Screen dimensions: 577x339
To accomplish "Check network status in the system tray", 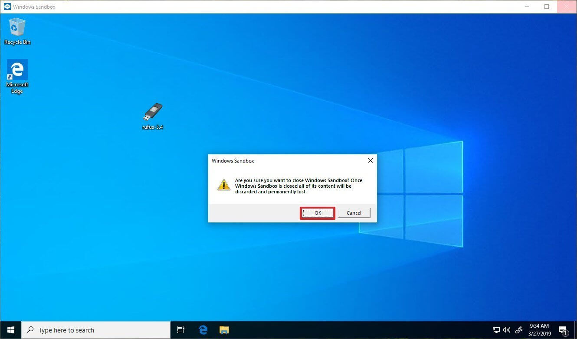I will point(496,330).
